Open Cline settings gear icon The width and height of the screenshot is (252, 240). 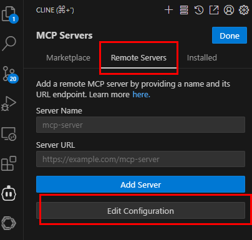[x=244, y=10]
